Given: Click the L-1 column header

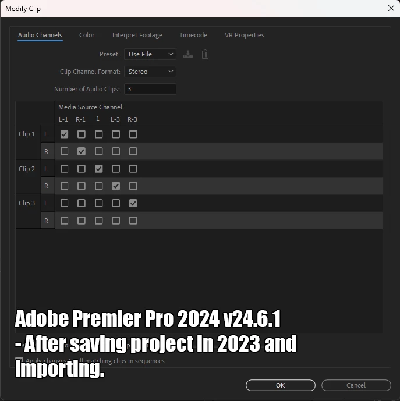Looking at the screenshot, I should [x=63, y=119].
